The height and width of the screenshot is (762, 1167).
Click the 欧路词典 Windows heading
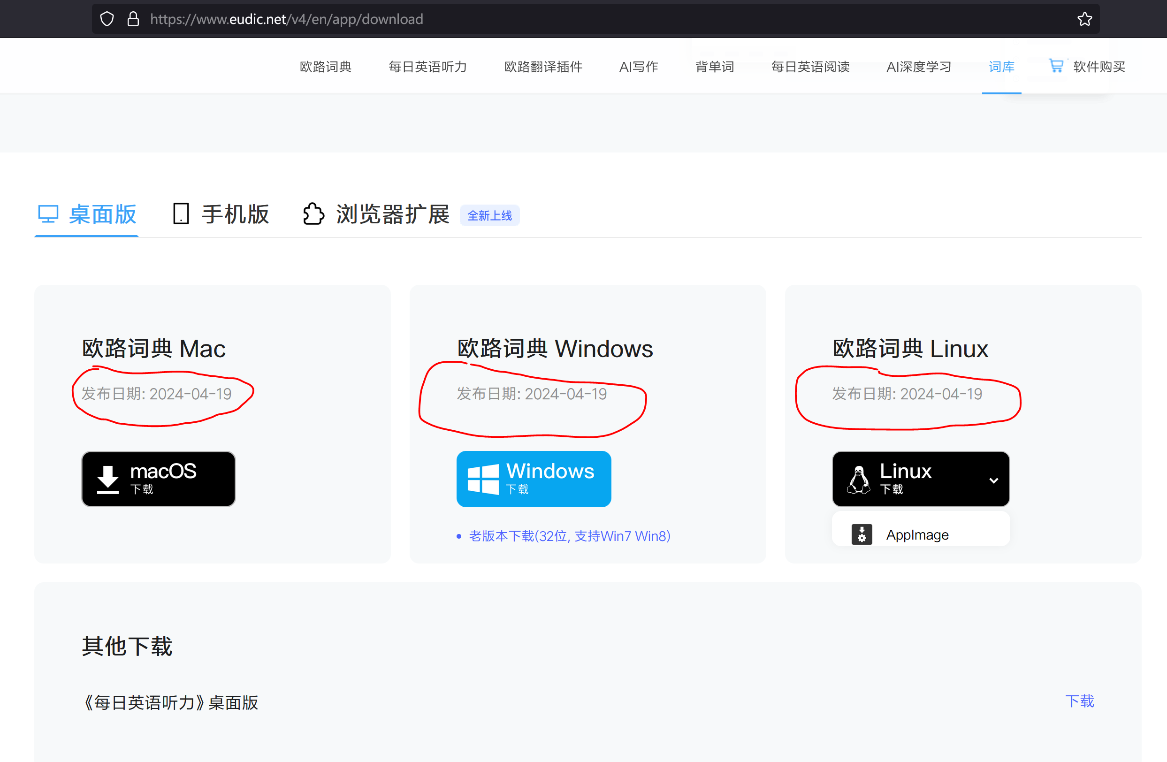click(x=555, y=349)
